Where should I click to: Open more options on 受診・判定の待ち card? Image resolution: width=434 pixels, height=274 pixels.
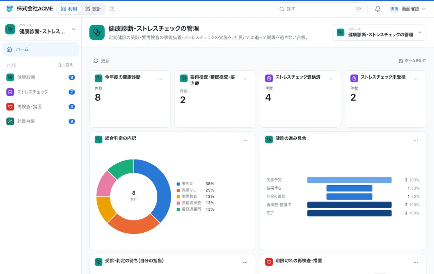tap(245, 262)
